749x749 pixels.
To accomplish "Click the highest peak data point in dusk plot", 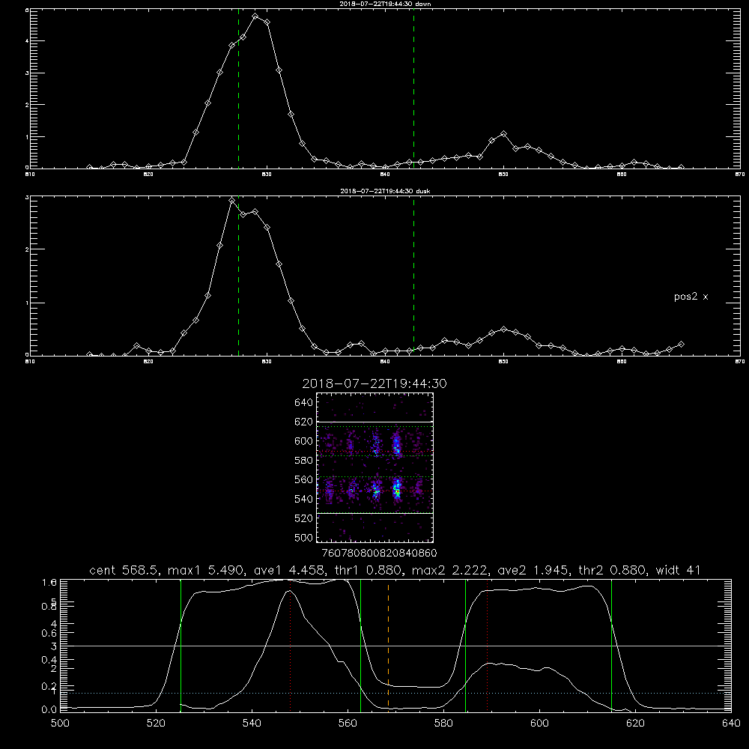I will (x=232, y=201).
